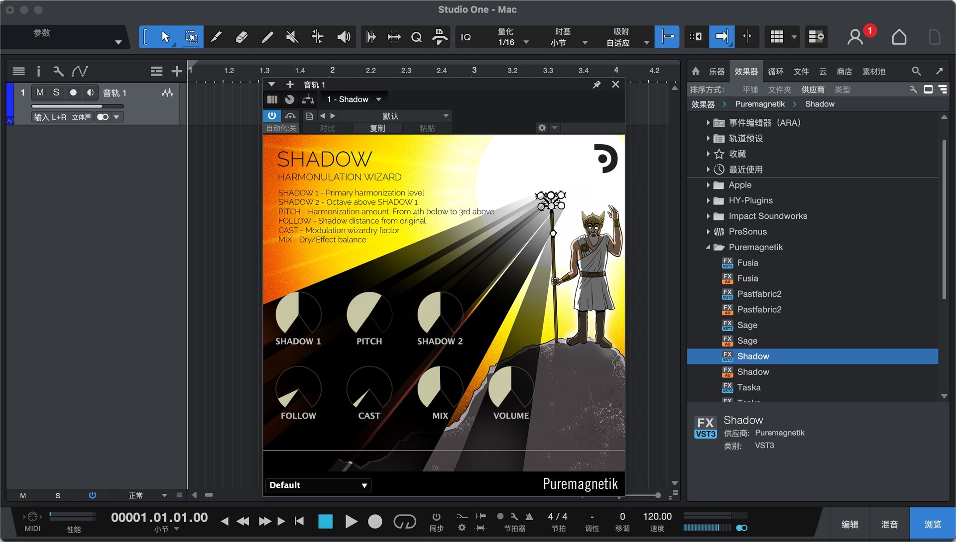The height and width of the screenshot is (542, 956).
Task: Adjust the MIX knob
Action: (x=440, y=388)
